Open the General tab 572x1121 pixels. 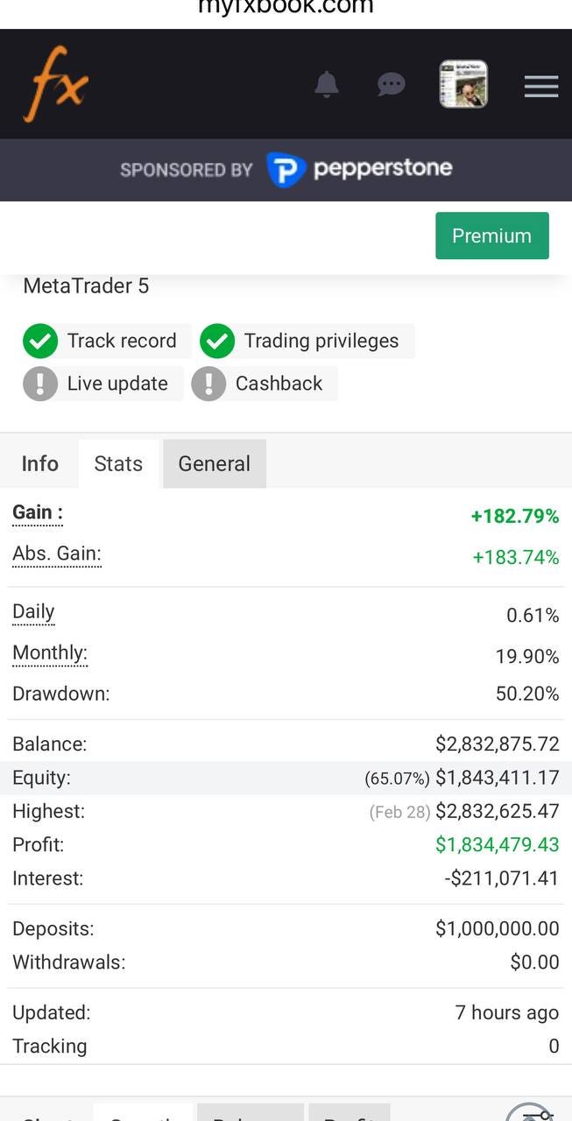pyautogui.click(x=214, y=463)
